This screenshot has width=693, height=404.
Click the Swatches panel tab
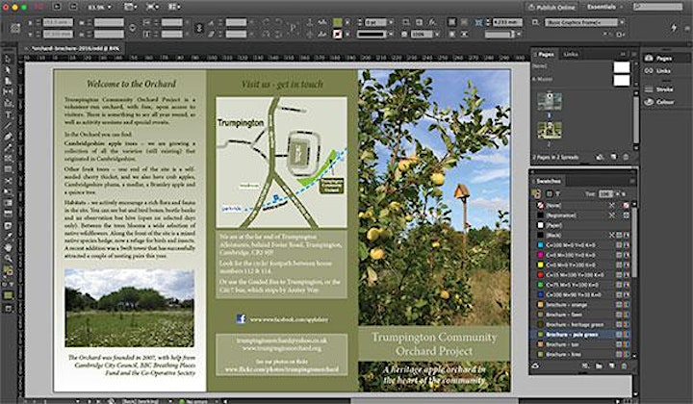(548, 181)
